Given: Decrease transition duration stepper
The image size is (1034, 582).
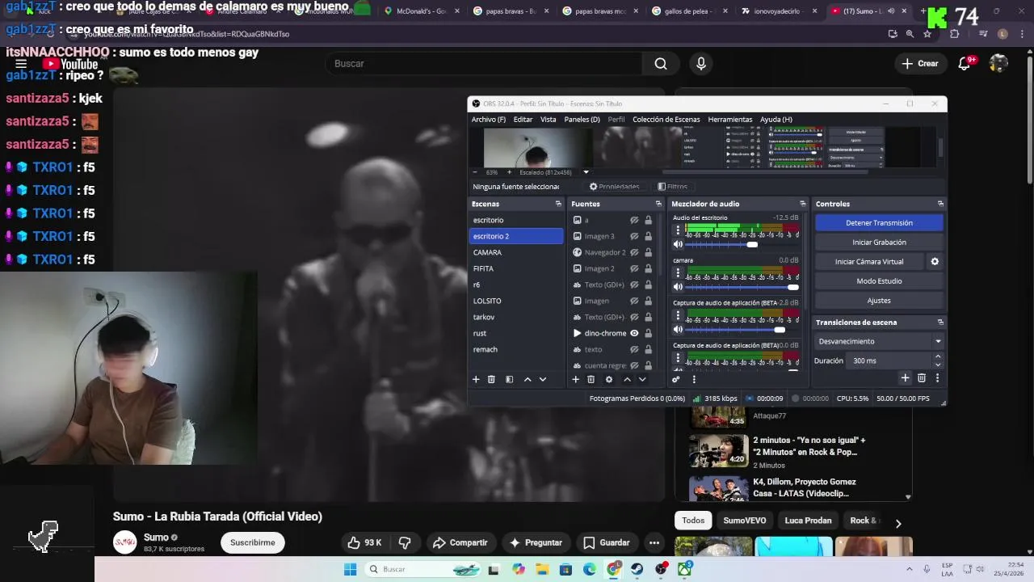Looking at the screenshot, I should (x=938, y=365).
